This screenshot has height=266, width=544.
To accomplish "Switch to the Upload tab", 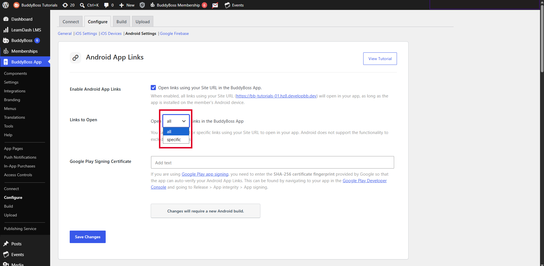I will [143, 22].
